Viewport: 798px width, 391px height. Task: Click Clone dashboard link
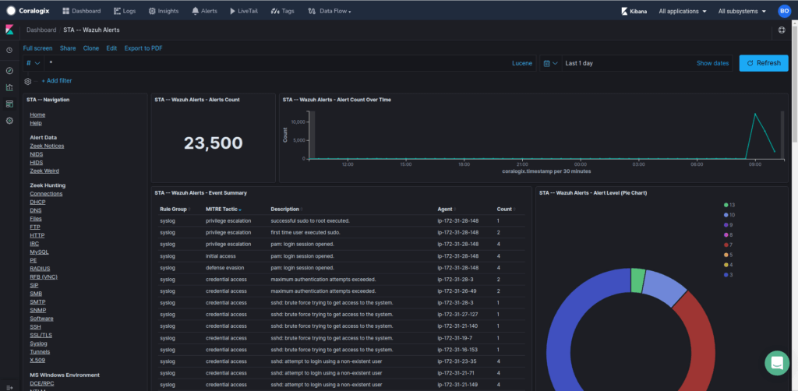[91, 48]
